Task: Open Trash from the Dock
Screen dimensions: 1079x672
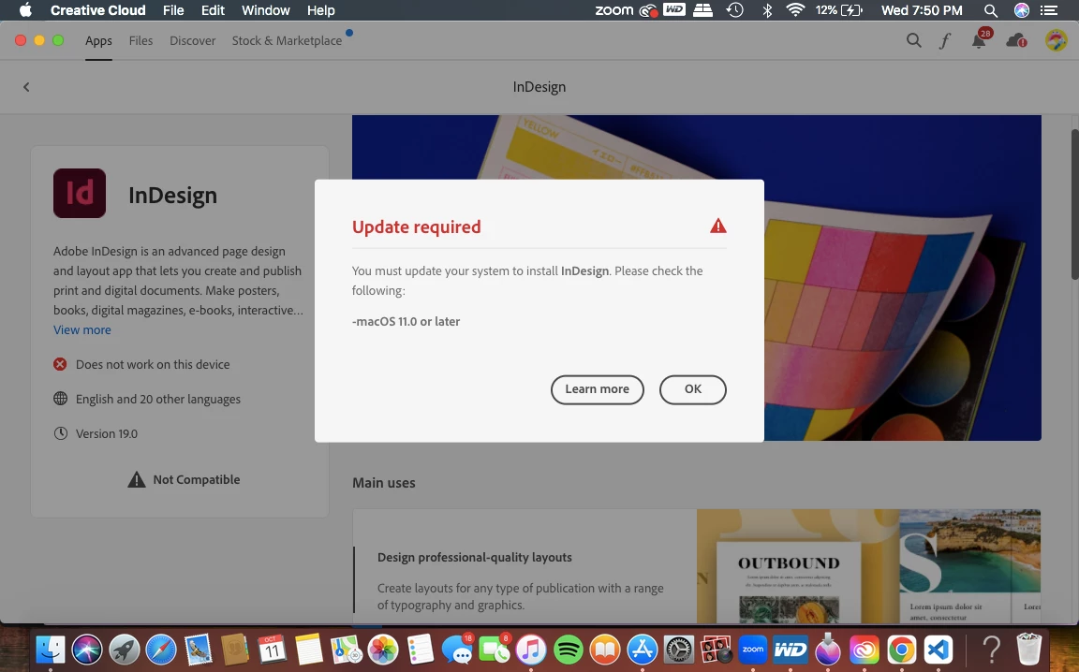Action: pos(1029,650)
